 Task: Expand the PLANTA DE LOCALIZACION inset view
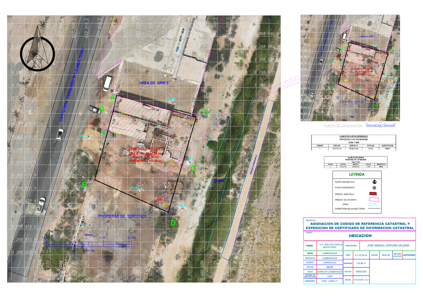344,125
